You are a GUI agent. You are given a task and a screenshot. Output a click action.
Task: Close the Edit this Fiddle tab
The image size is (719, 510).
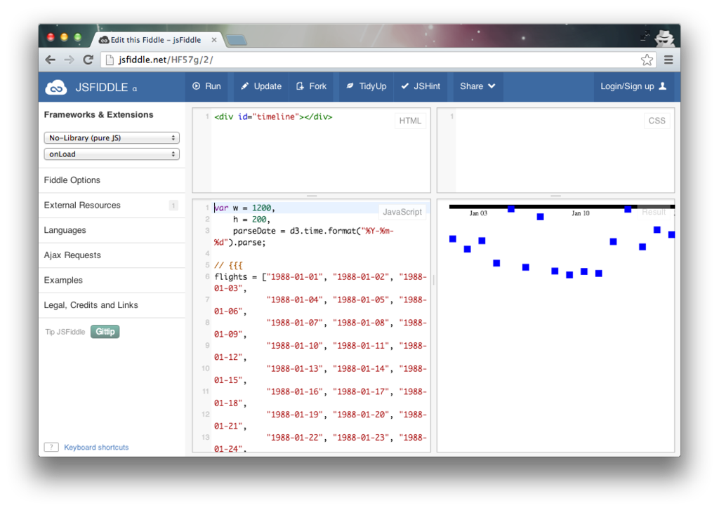213,40
